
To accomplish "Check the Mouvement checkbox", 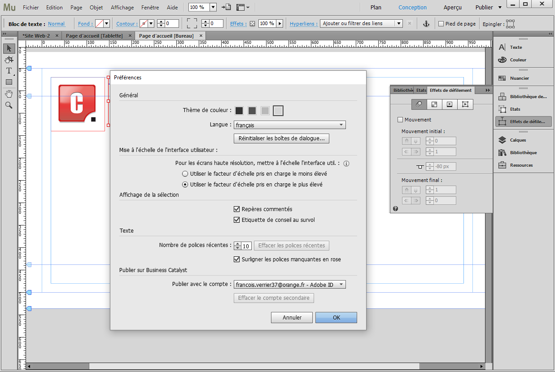I will pos(400,119).
